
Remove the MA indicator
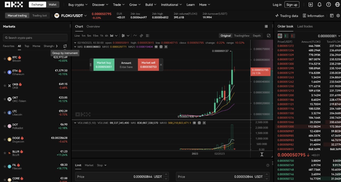pyautogui.click(x=166, y=47)
